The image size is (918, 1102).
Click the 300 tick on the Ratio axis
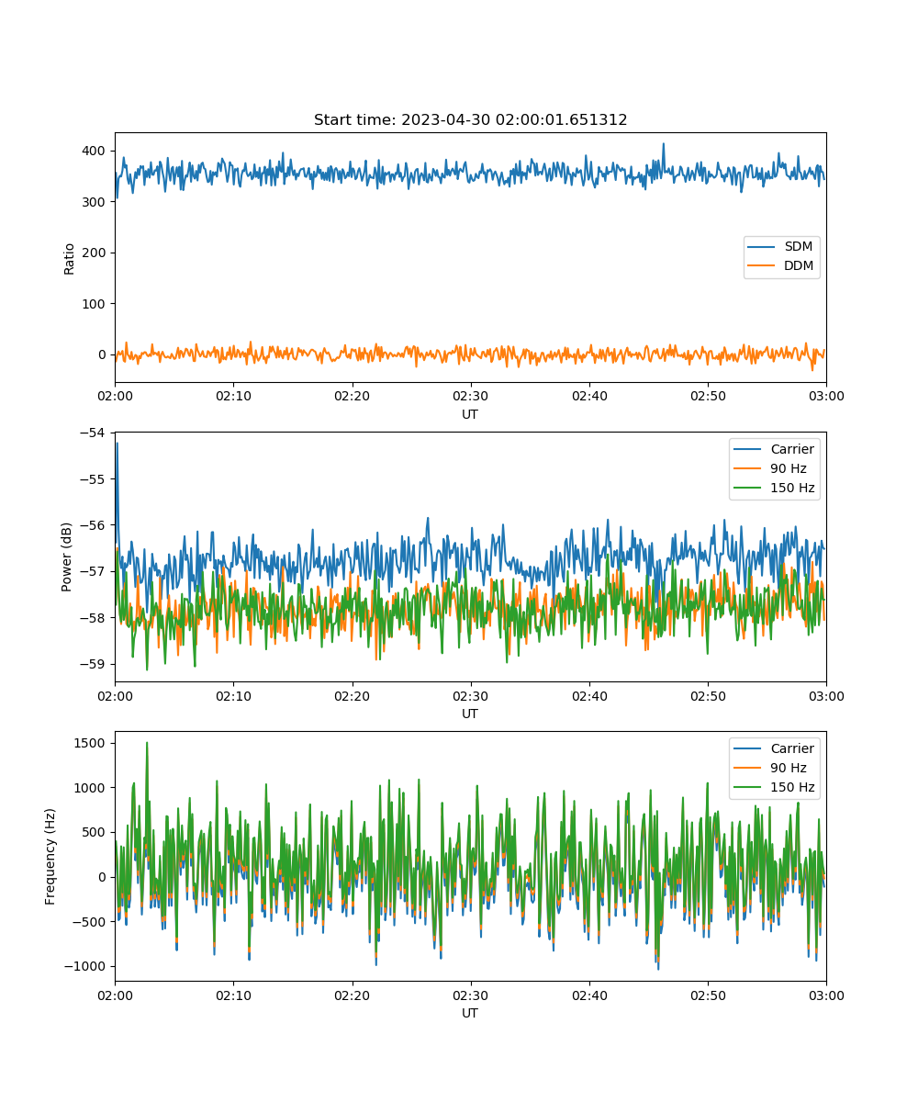click(95, 202)
